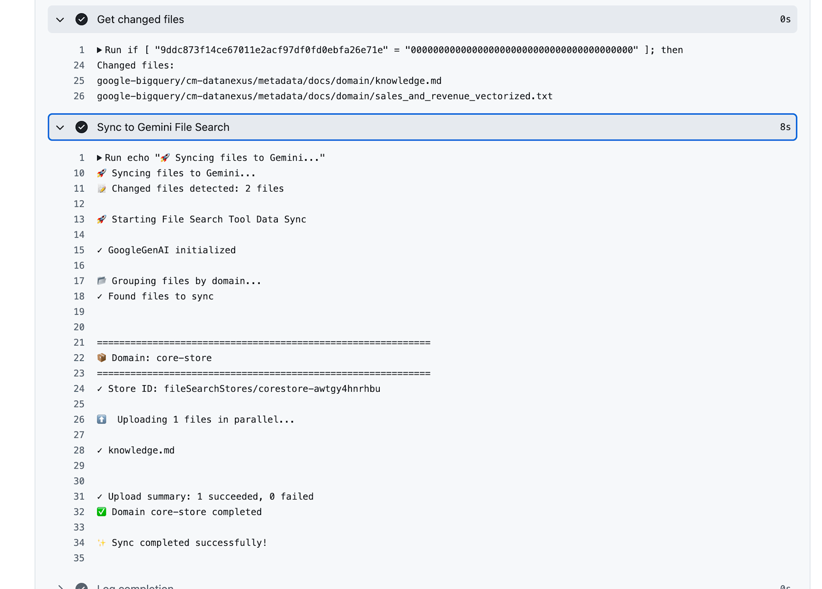The height and width of the screenshot is (589, 822).
Task: Collapse the Sync to Gemini File Search chevron
Action: coord(60,127)
